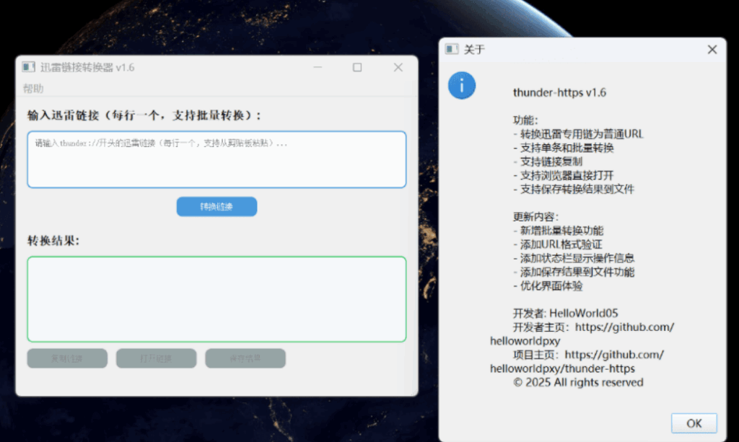Click the 功能 heading in About dialog

tap(525, 120)
